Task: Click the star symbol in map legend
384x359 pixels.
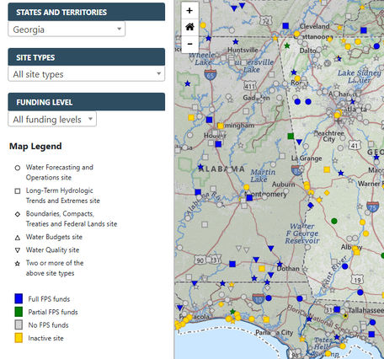Action: click(x=18, y=264)
